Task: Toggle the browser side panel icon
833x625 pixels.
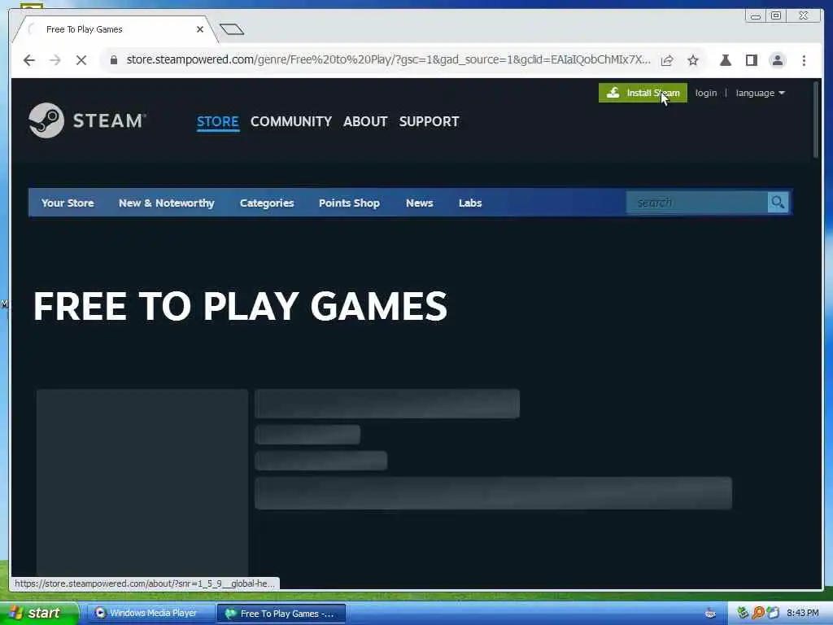Action: pos(751,60)
